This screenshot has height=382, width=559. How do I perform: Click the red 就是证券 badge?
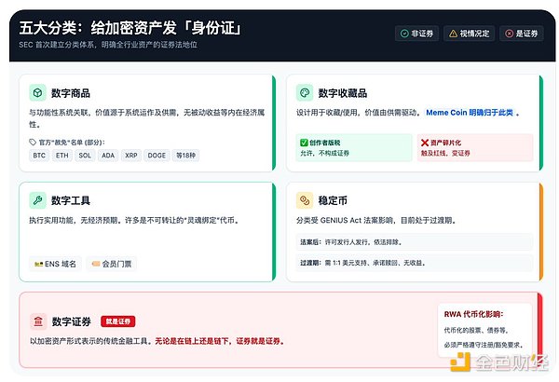click(117, 321)
